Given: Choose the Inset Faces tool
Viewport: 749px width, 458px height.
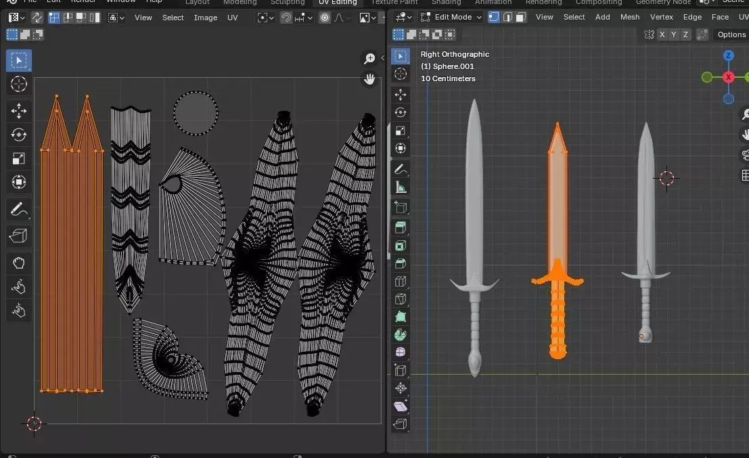Looking at the screenshot, I should 401,246.
